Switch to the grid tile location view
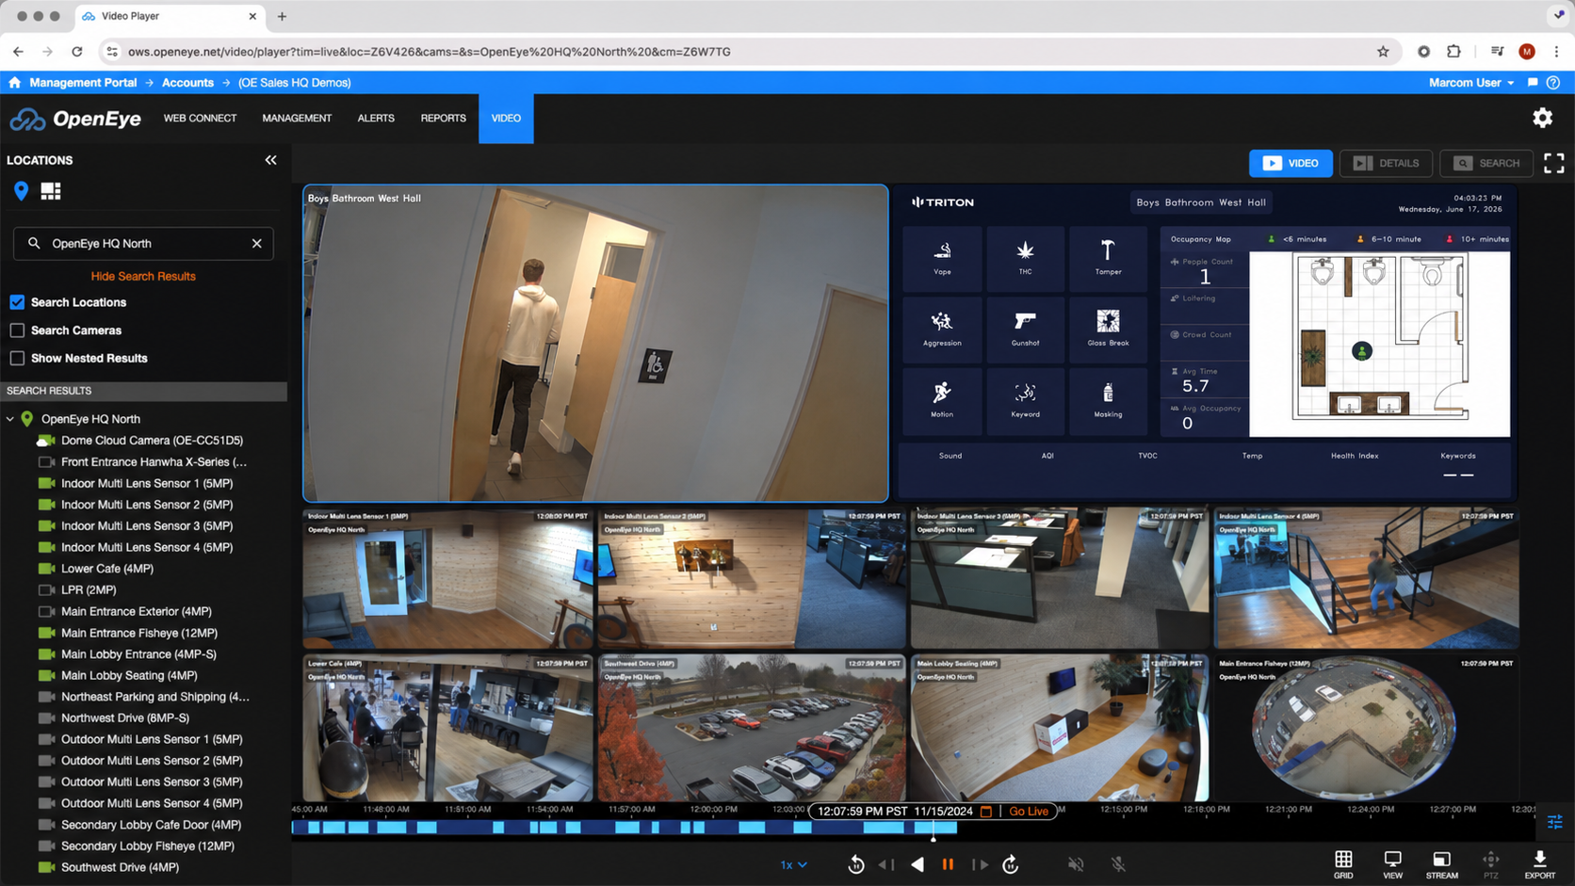Viewport: 1575px width, 886px height. [51, 191]
